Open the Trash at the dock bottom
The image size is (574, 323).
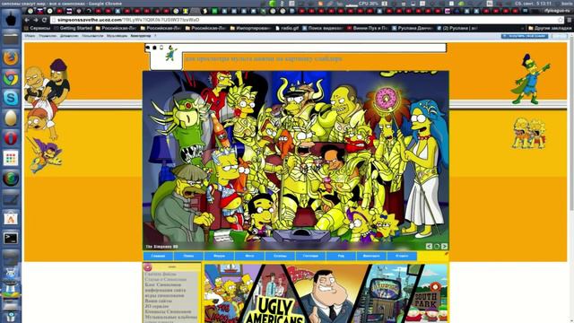(x=11, y=316)
